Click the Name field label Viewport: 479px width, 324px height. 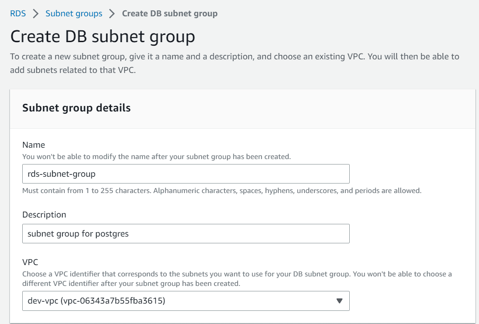(x=34, y=145)
